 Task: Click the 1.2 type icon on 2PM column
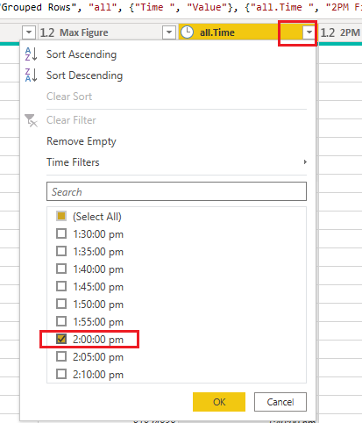pos(328,32)
